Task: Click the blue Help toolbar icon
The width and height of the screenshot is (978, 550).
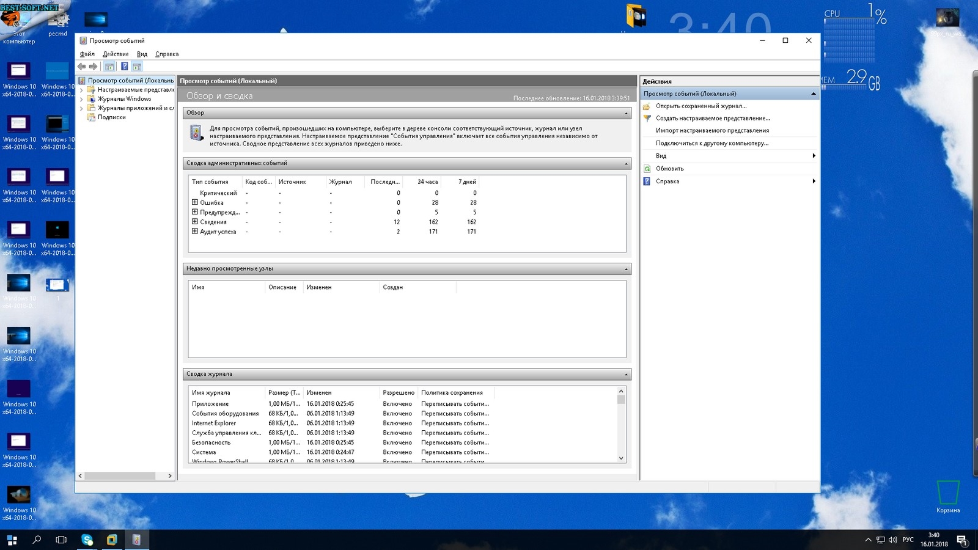Action: click(124, 67)
